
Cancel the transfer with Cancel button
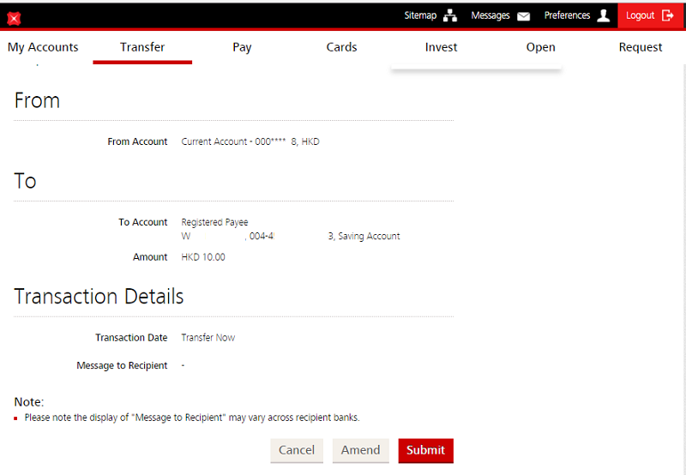[x=297, y=450]
